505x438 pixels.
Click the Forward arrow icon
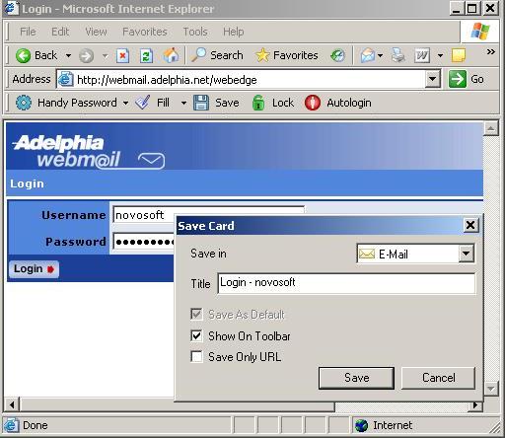pos(86,56)
